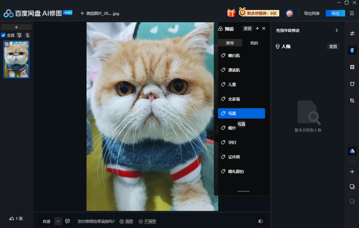359x228 pixels.
Task: Click the back arrow beside file name
Action: pos(82,13)
